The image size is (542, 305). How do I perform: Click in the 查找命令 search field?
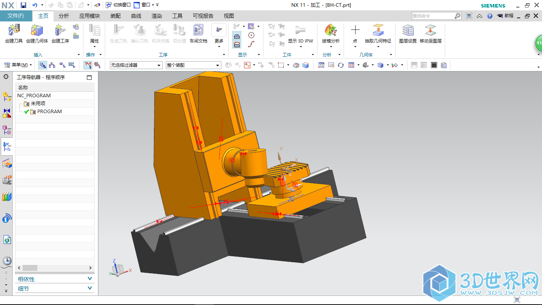433,16
